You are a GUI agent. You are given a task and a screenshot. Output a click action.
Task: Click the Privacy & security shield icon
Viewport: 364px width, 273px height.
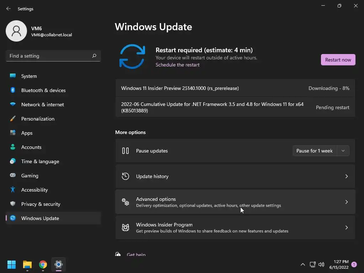click(x=13, y=204)
